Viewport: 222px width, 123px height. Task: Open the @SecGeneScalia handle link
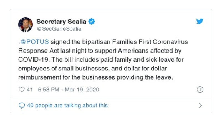[x=59, y=28]
